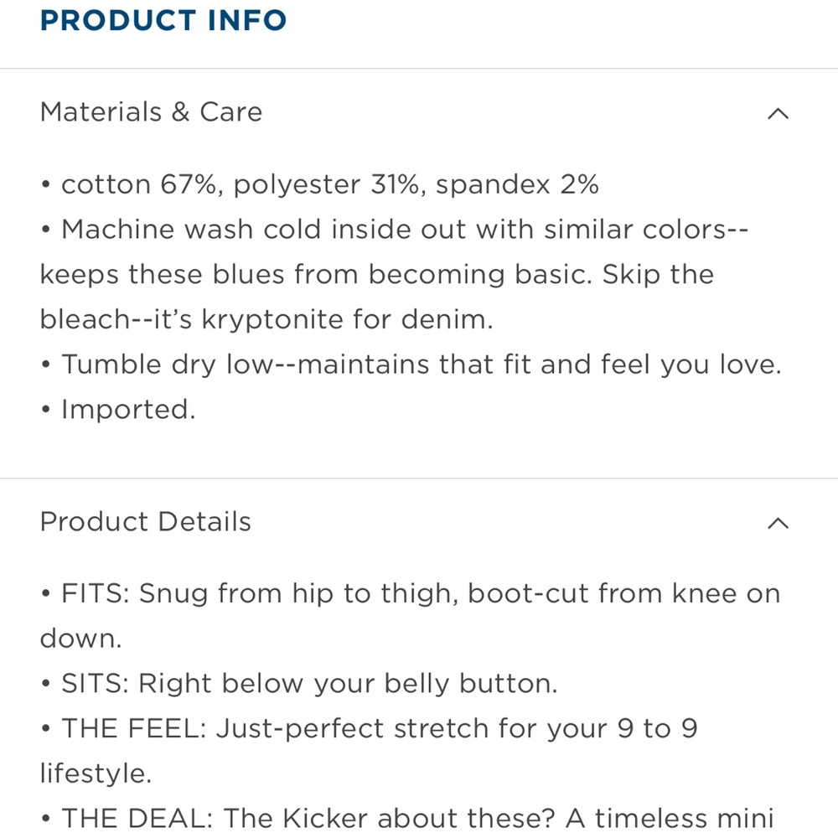This screenshot has height=838, width=838.
Task: Click the Machine wash cold instruction line
Action: click(x=402, y=230)
